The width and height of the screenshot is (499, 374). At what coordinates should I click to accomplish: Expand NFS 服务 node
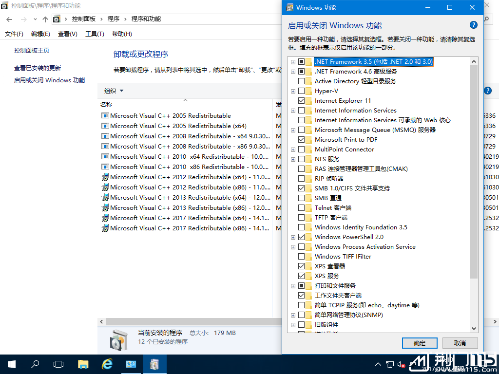[x=293, y=159]
